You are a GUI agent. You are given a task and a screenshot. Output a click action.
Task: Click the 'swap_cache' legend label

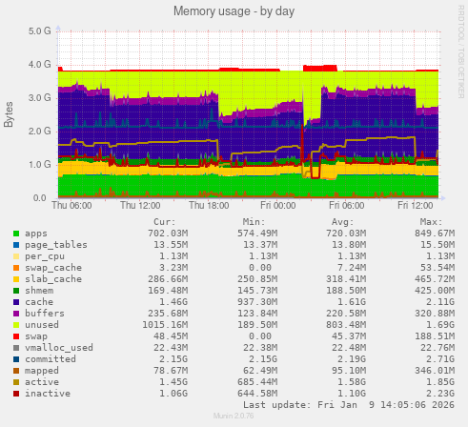(53, 268)
